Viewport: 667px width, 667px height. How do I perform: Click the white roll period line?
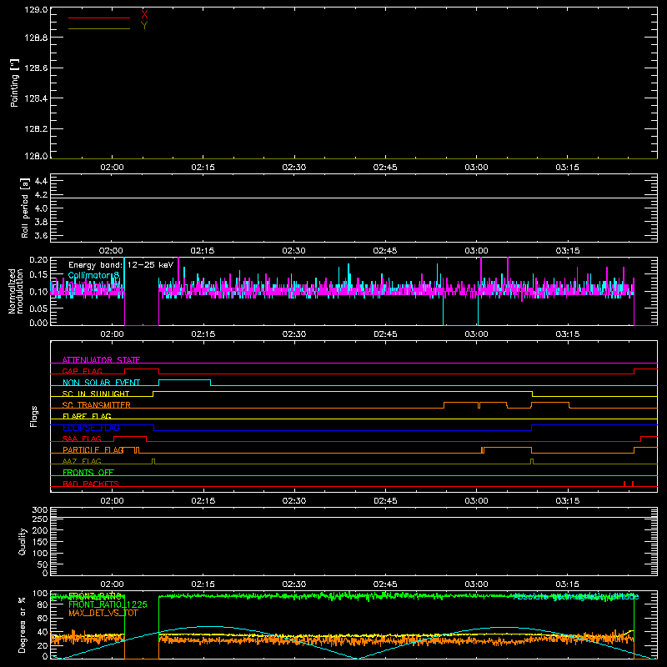click(x=354, y=198)
